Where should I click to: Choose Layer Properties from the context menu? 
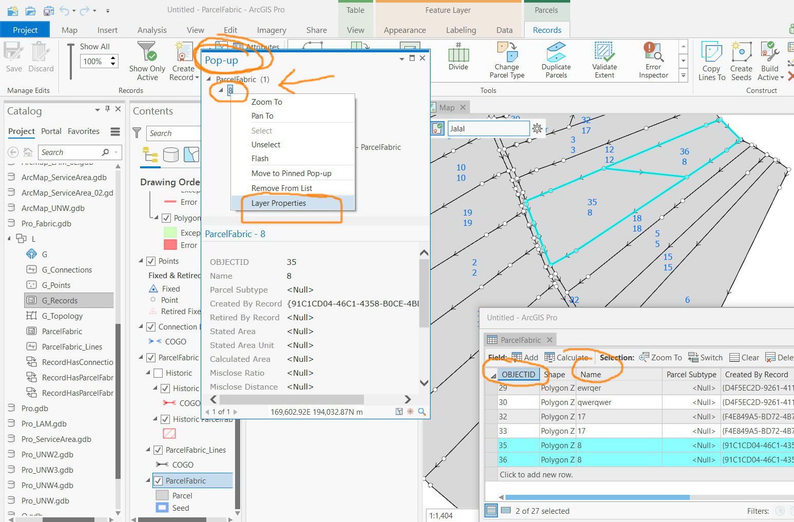(293, 203)
